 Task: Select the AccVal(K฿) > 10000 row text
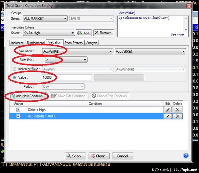pos(42,116)
